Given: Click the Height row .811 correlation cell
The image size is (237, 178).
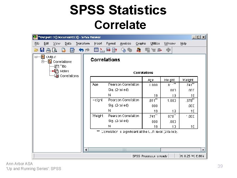Looking at the screenshot, I should click(153, 100).
